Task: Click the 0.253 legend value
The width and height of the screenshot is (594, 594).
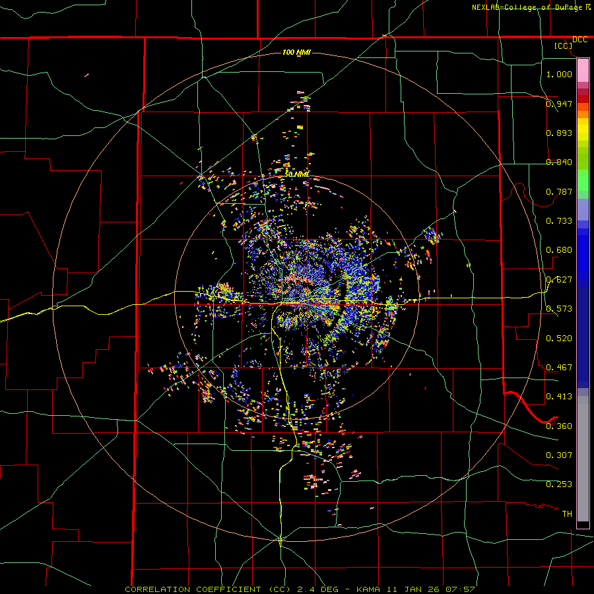Action: point(559,484)
